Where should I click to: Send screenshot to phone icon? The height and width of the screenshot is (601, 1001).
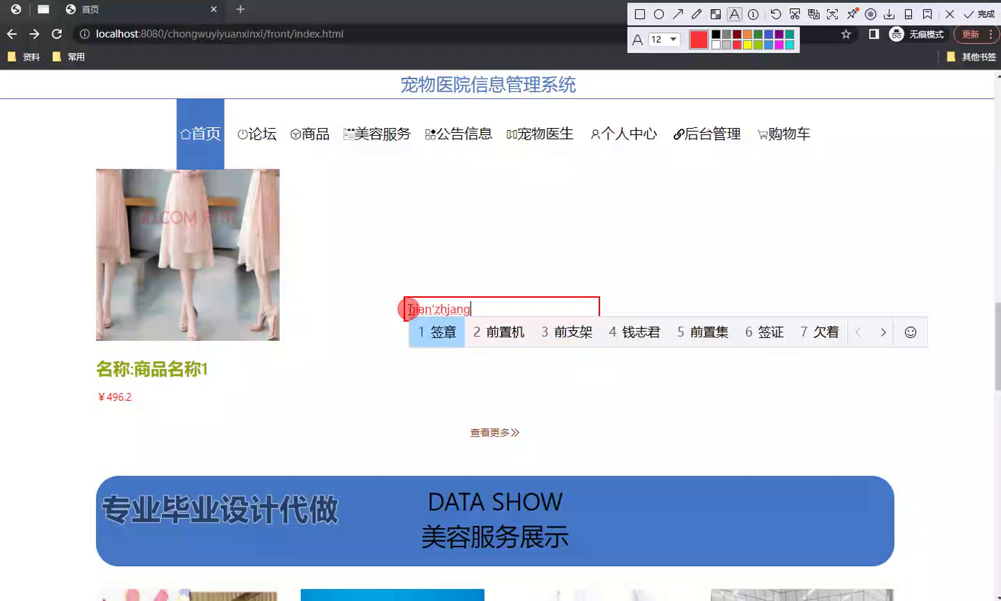(x=908, y=14)
